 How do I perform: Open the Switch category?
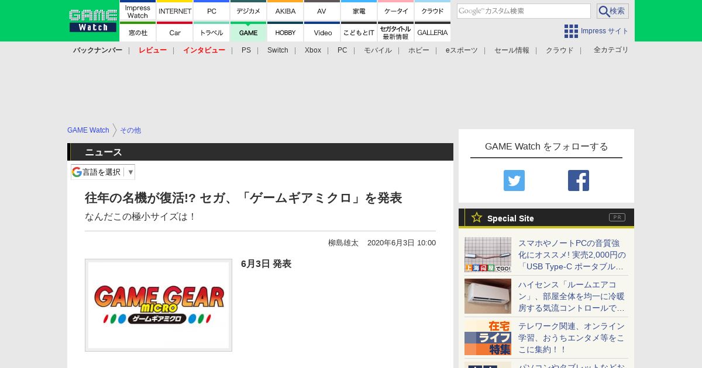tap(278, 50)
